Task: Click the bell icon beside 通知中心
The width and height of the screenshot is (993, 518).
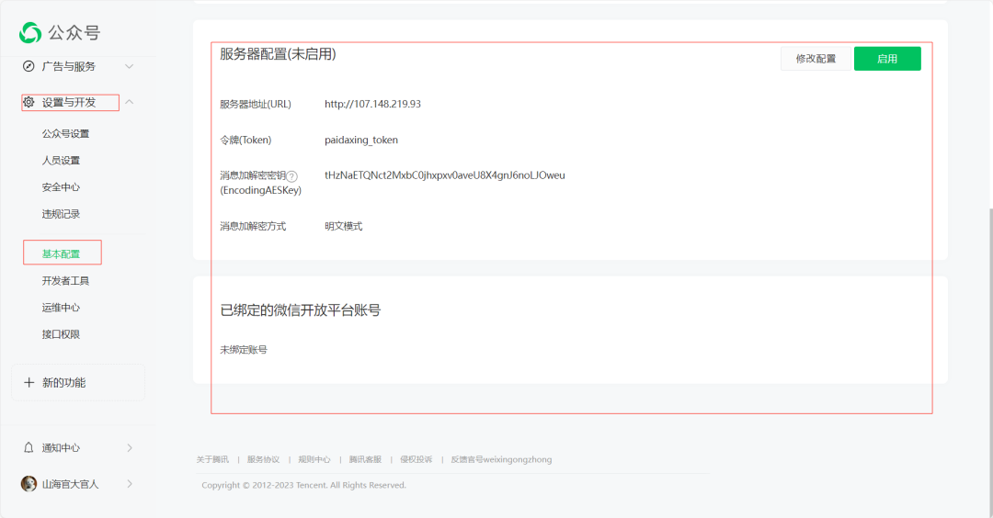Action: [29, 448]
